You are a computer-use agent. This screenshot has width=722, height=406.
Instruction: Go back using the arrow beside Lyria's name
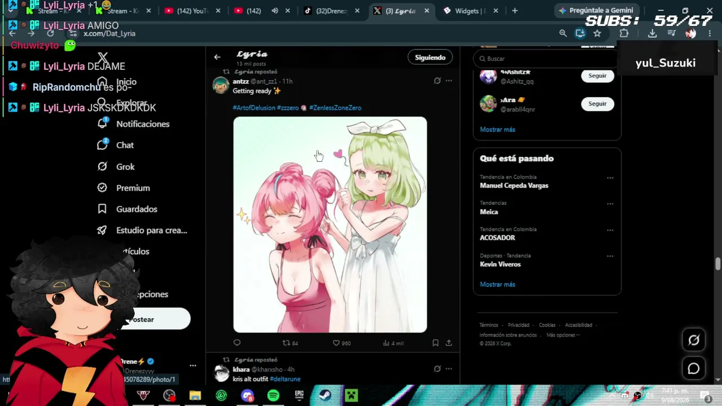click(x=217, y=57)
